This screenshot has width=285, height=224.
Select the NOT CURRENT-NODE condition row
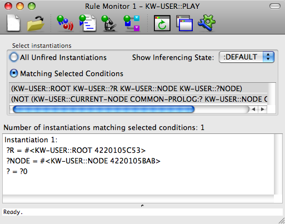pos(138,99)
